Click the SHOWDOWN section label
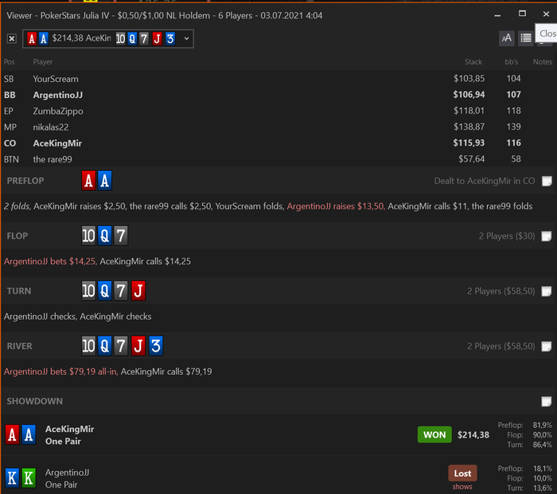 [35, 401]
